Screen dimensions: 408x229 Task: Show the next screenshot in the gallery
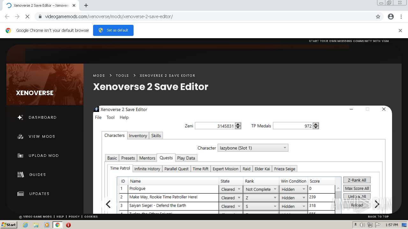tap(377, 204)
